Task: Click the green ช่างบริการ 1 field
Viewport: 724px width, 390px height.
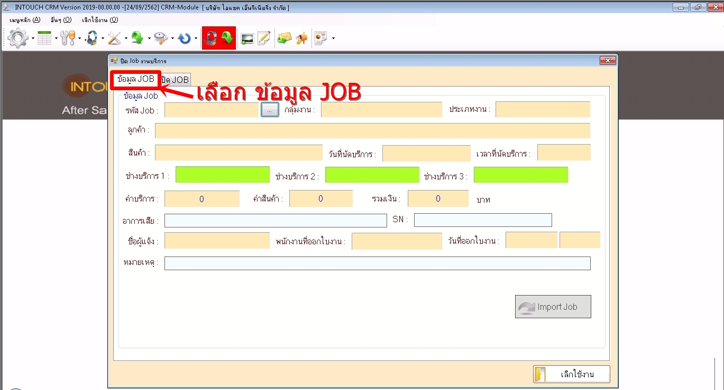Action: [222, 175]
